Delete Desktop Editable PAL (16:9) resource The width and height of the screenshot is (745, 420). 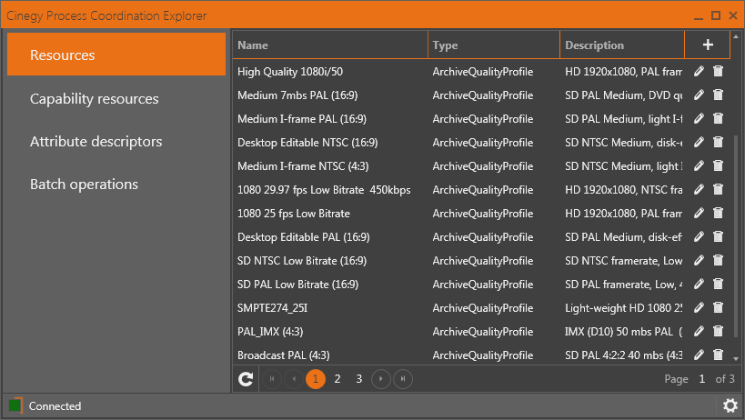[x=718, y=236]
